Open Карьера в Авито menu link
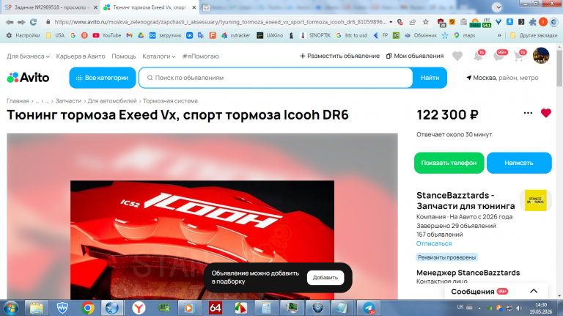Image resolution: width=563 pixels, height=316 pixels. pyautogui.click(x=81, y=56)
